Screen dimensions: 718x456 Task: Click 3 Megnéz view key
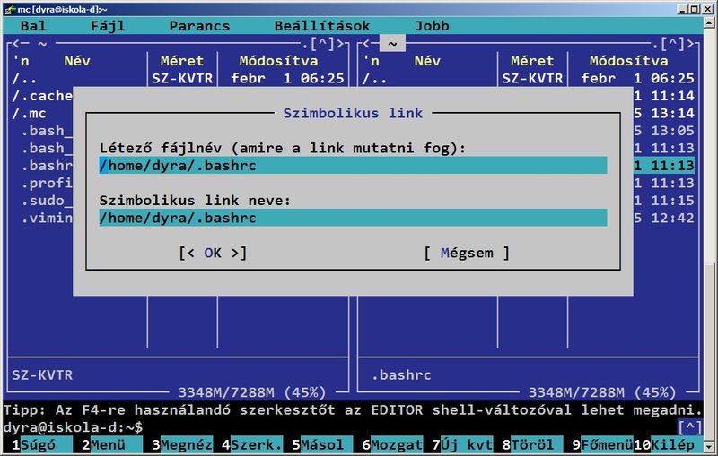[x=182, y=444]
